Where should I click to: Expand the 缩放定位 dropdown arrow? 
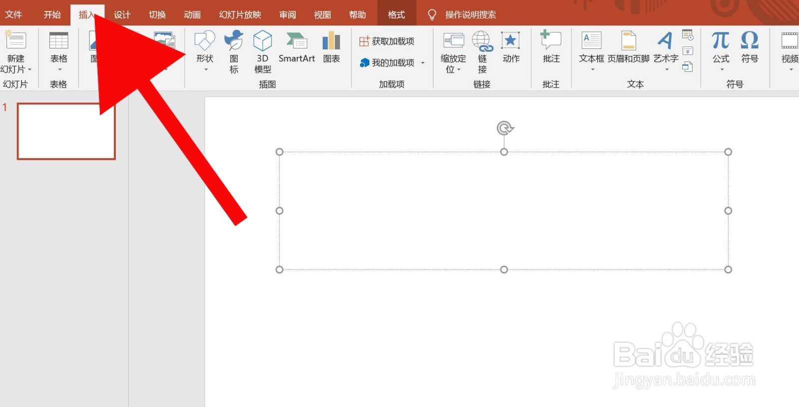coord(459,70)
